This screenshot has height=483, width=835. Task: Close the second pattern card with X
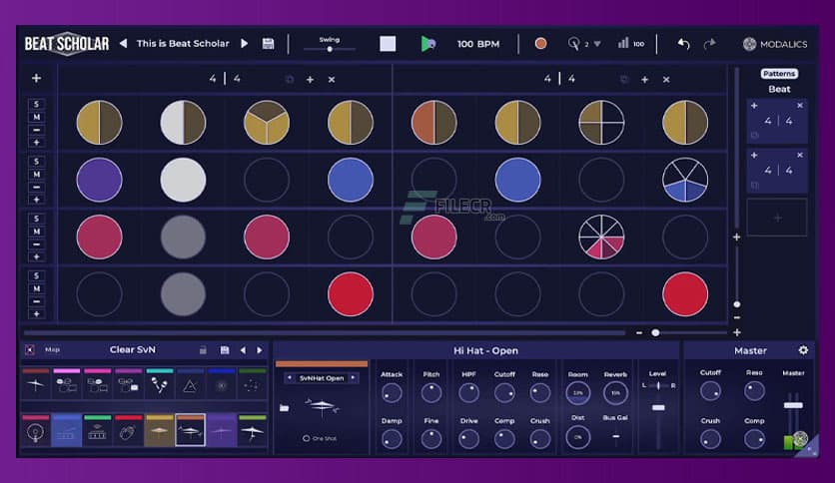800,155
